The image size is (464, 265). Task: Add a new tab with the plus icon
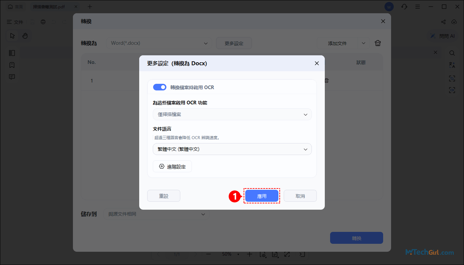pyautogui.click(x=90, y=7)
